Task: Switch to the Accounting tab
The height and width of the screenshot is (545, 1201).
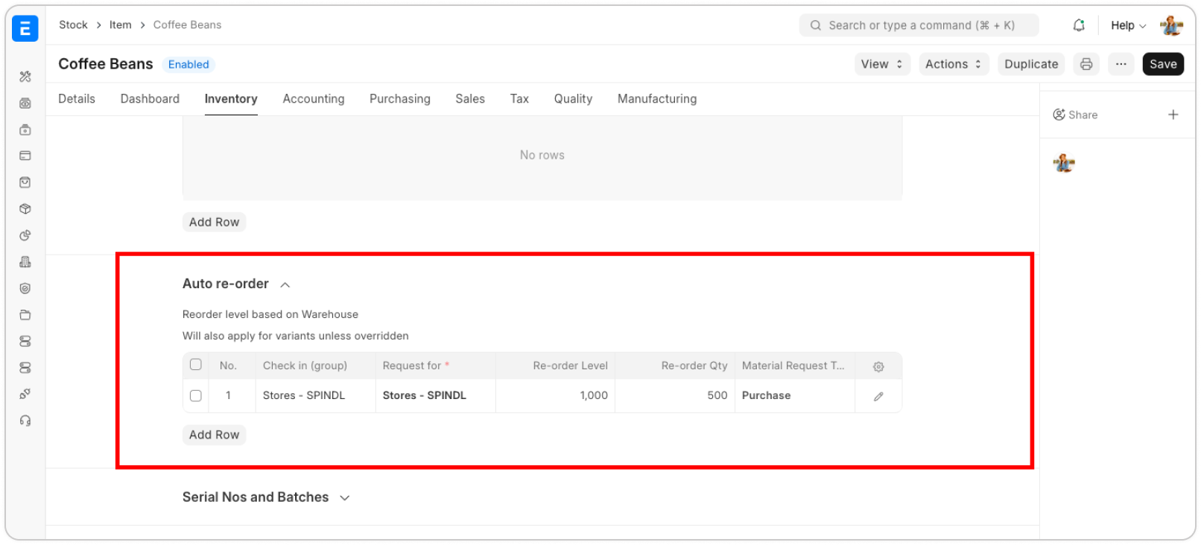Action: (x=314, y=99)
